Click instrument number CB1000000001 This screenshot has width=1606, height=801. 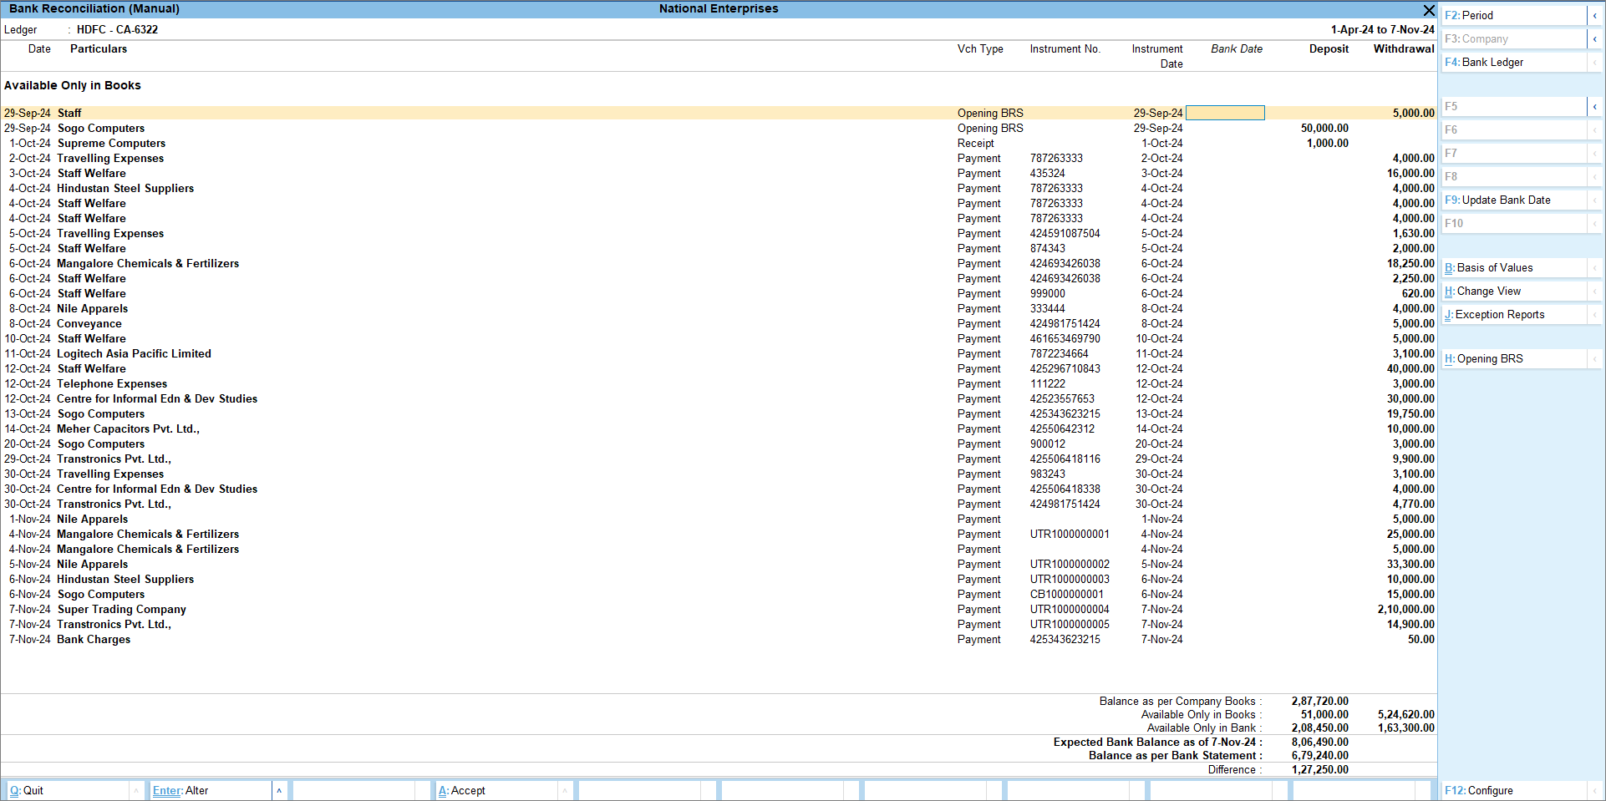(x=1066, y=594)
